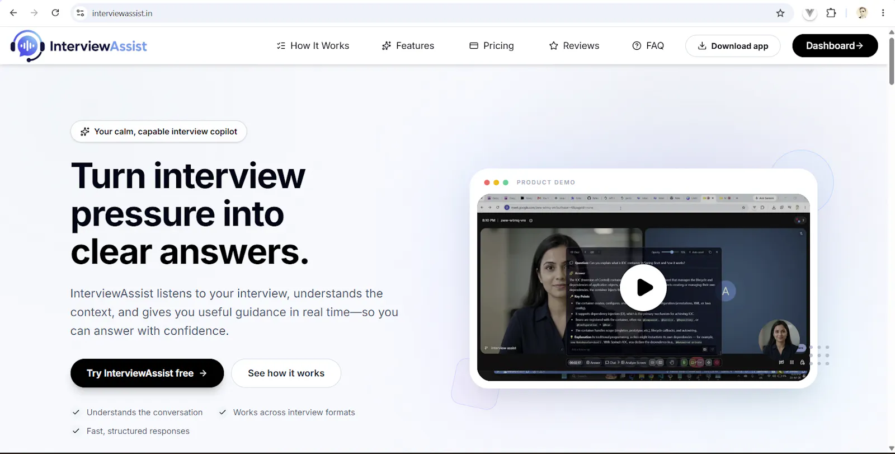Click Understands the conversation text
895x454 pixels.
144,413
